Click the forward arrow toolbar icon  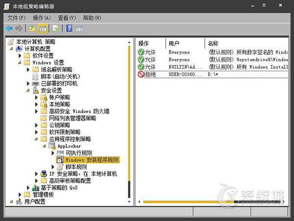tap(19, 28)
